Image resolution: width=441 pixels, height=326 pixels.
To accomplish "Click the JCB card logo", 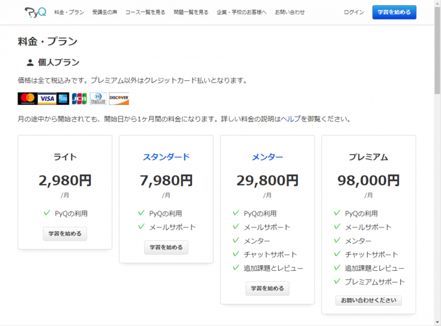I will pyautogui.click(x=79, y=99).
